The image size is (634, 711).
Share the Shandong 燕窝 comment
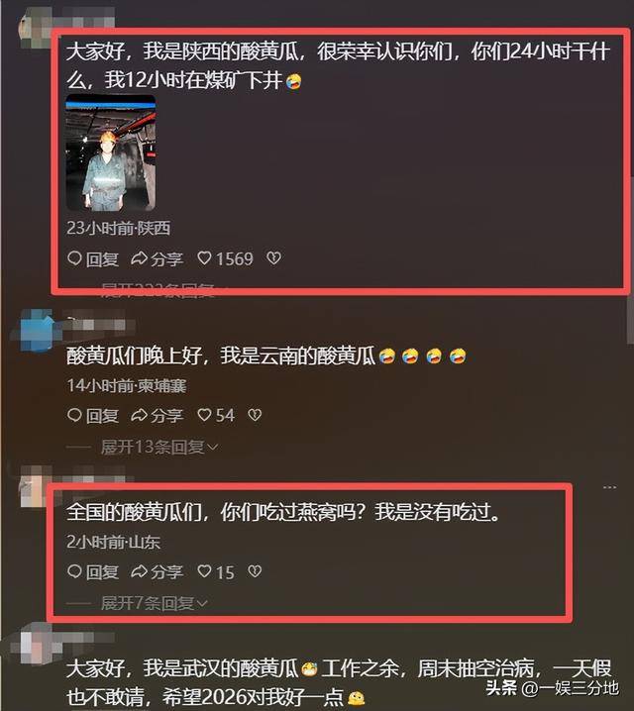157,571
